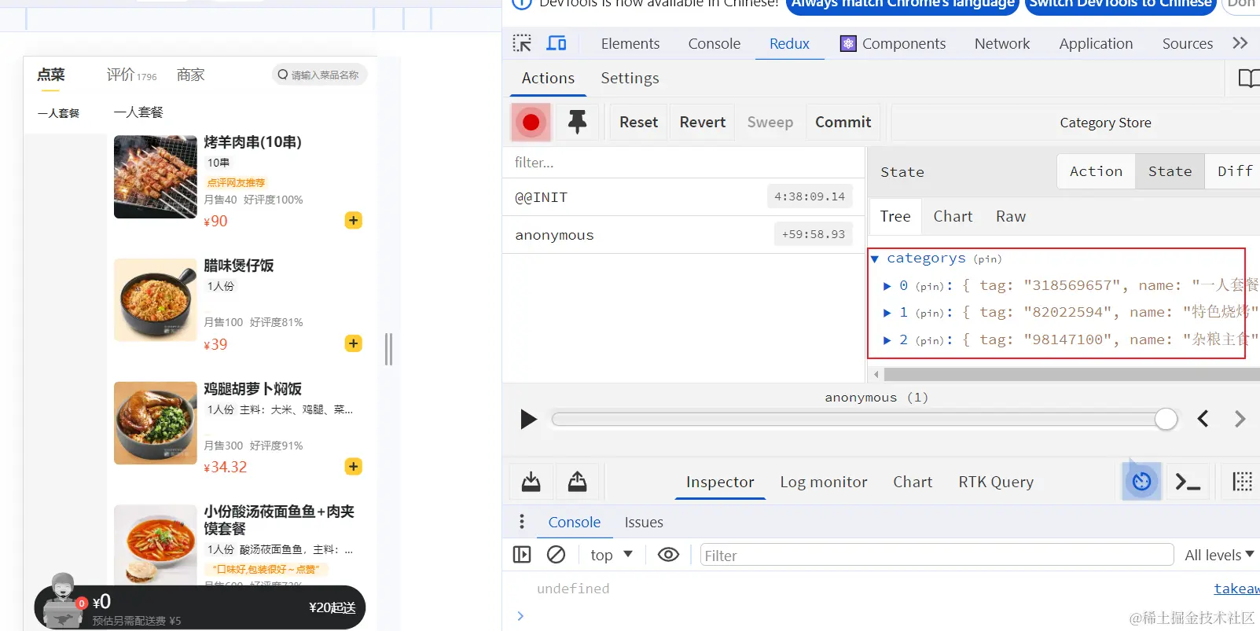Expand categorys item 1 (82022594)
The width and height of the screenshot is (1260, 631).
pyautogui.click(x=887, y=313)
